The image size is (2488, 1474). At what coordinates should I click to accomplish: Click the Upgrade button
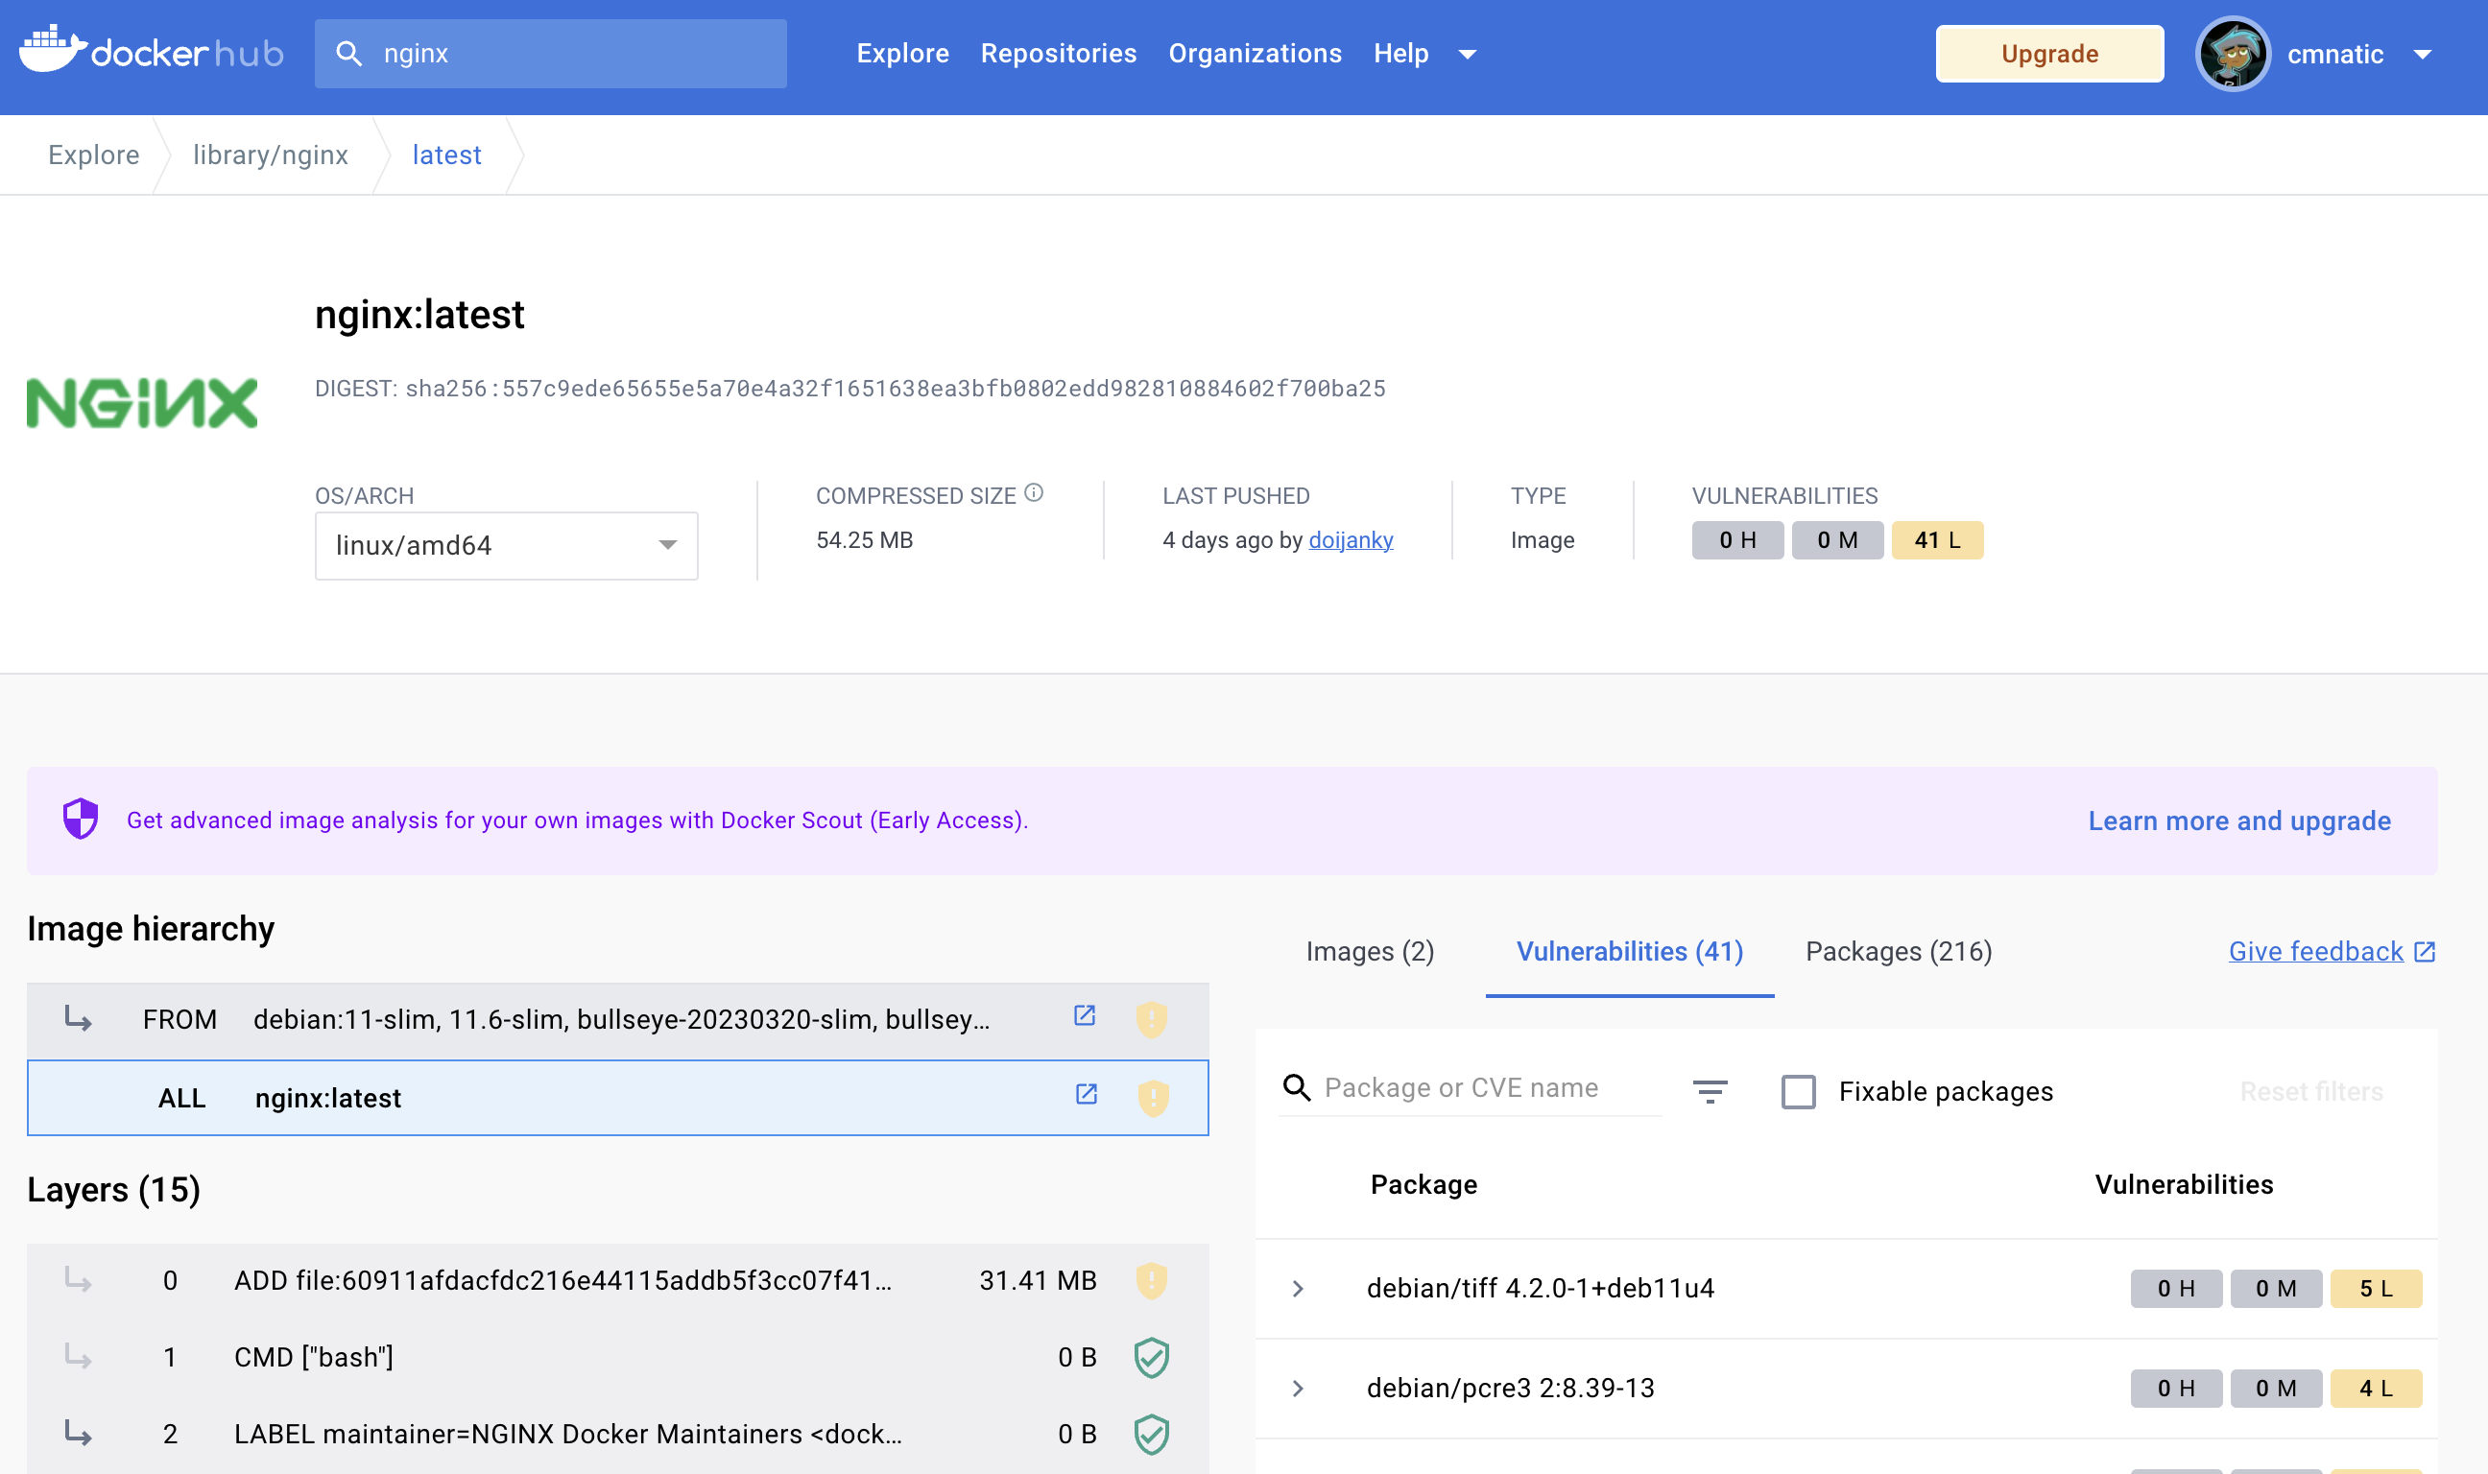click(2048, 53)
